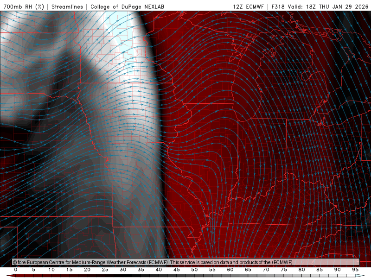Click the colorbar label "5"
This screenshot has width=371, height=278.
pyautogui.click(x=33, y=270)
